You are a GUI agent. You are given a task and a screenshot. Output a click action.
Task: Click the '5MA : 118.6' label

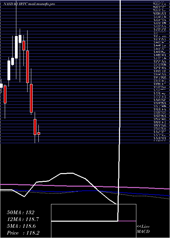point(21,226)
